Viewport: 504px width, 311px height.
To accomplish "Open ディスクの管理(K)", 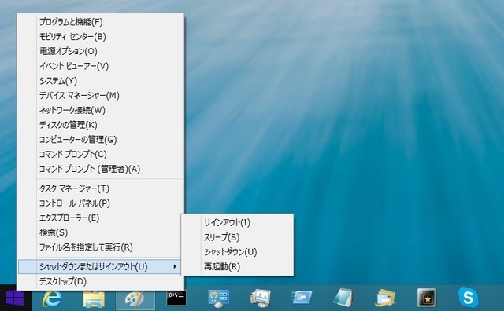I will (x=101, y=125).
